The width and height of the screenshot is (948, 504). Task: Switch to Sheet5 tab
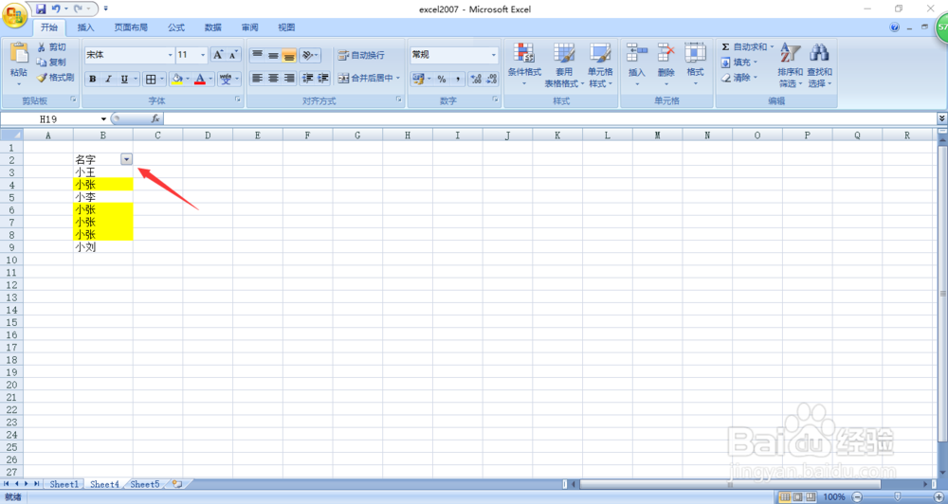click(145, 484)
